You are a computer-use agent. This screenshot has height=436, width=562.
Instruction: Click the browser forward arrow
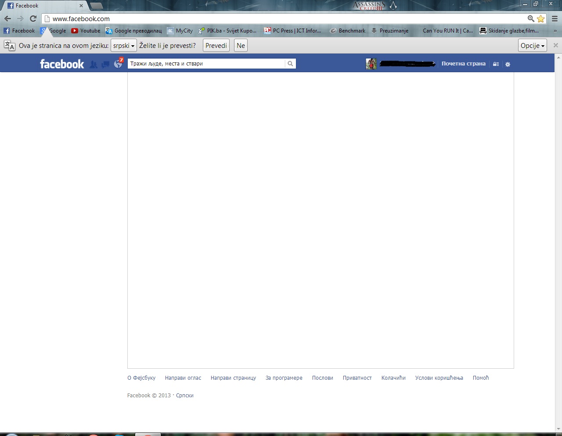tap(20, 19)
